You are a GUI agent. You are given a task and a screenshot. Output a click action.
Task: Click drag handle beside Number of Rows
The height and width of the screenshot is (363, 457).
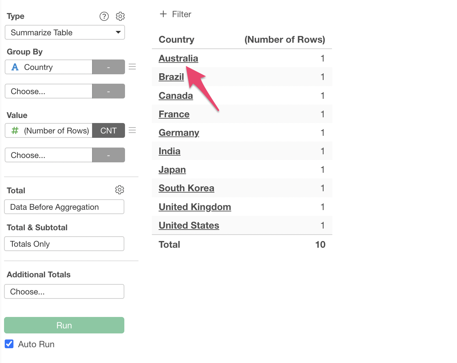132,130
